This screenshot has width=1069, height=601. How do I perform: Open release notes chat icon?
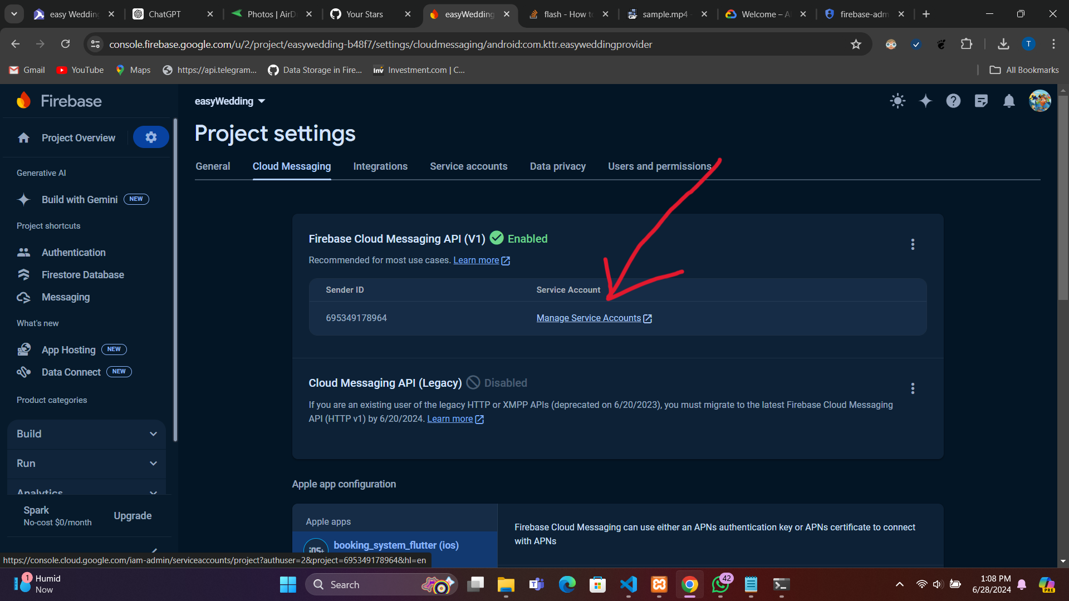(981, 101)
